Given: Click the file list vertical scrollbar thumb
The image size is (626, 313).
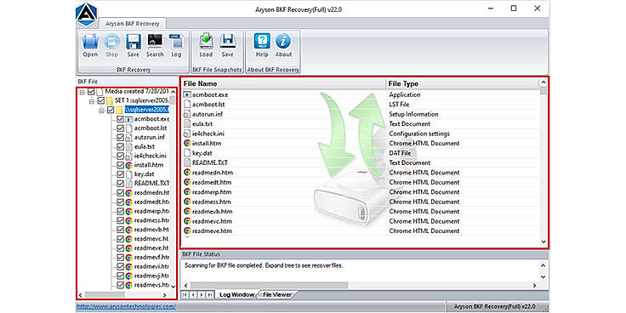Looking at the screenshot, I should tap(543, 91).
